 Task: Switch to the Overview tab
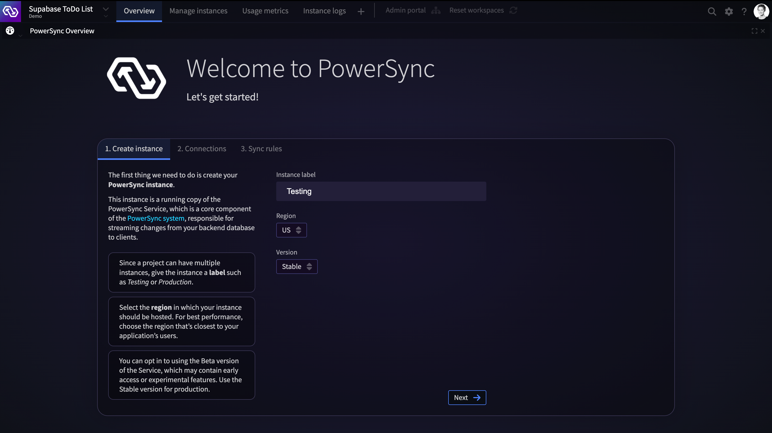coord(139,11)
